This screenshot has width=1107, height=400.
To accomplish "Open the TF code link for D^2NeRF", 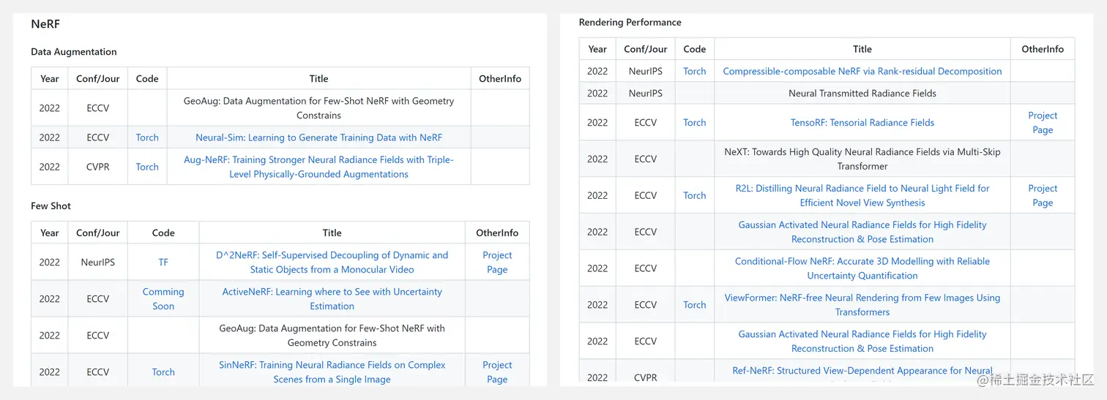I will pos(163,263).
